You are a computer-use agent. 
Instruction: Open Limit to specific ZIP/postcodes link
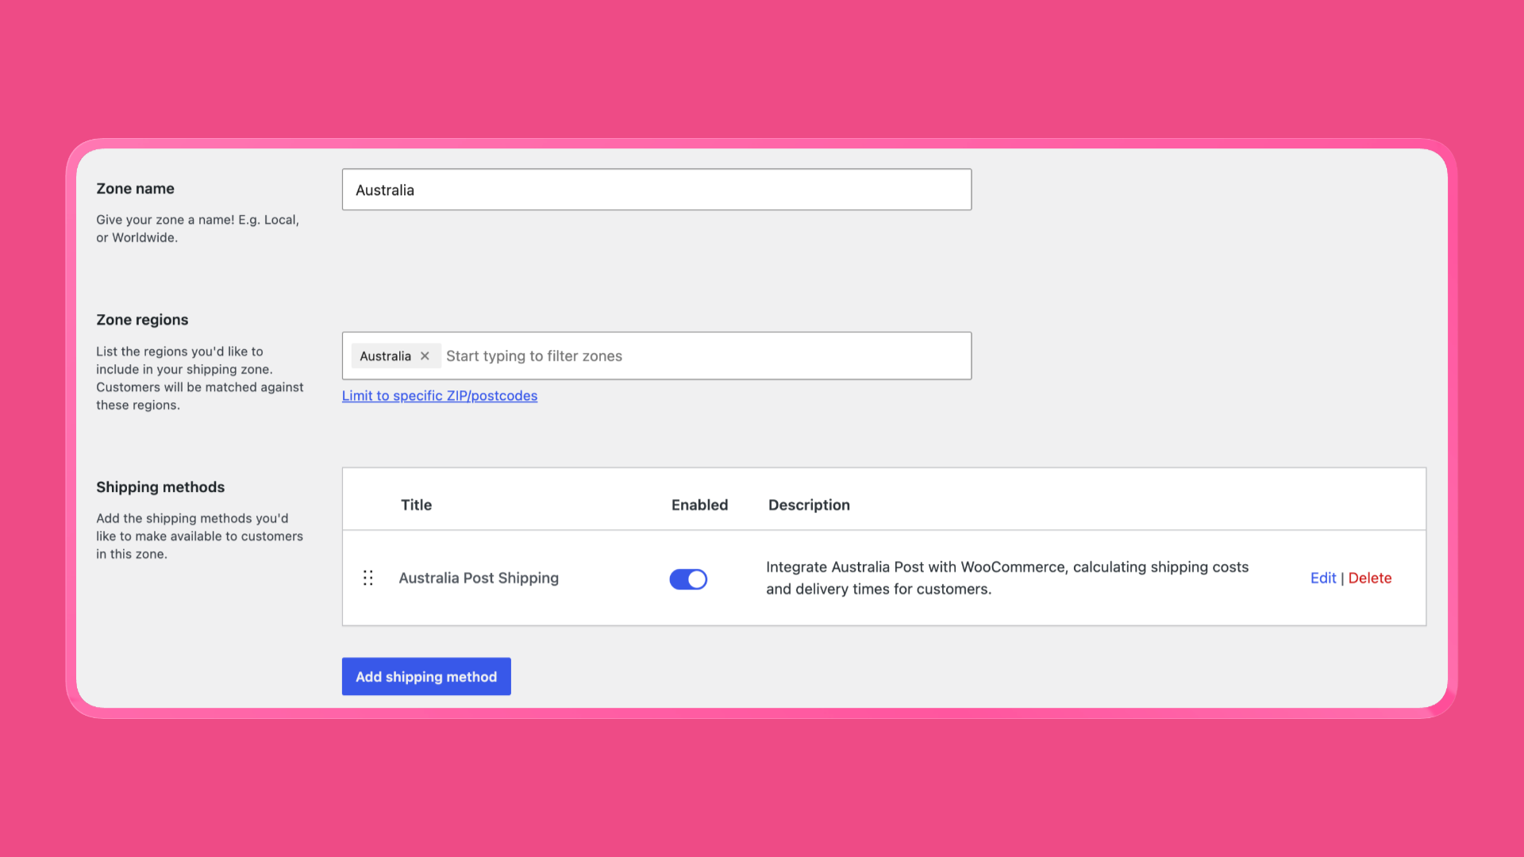440,396
